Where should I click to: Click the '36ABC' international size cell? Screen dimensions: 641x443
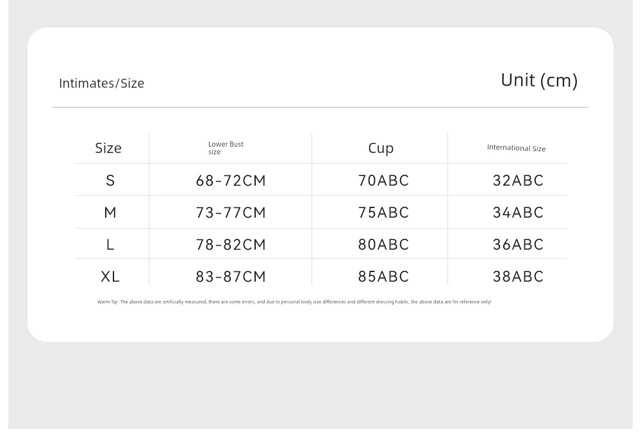click(518, 245)
